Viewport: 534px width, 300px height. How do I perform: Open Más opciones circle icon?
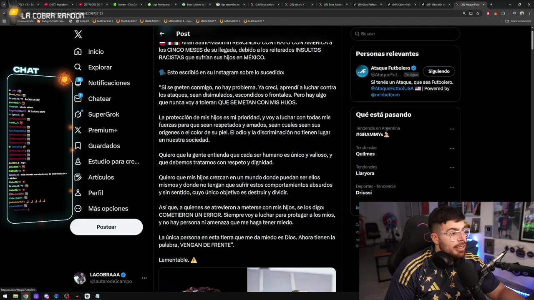pos(78,208)
